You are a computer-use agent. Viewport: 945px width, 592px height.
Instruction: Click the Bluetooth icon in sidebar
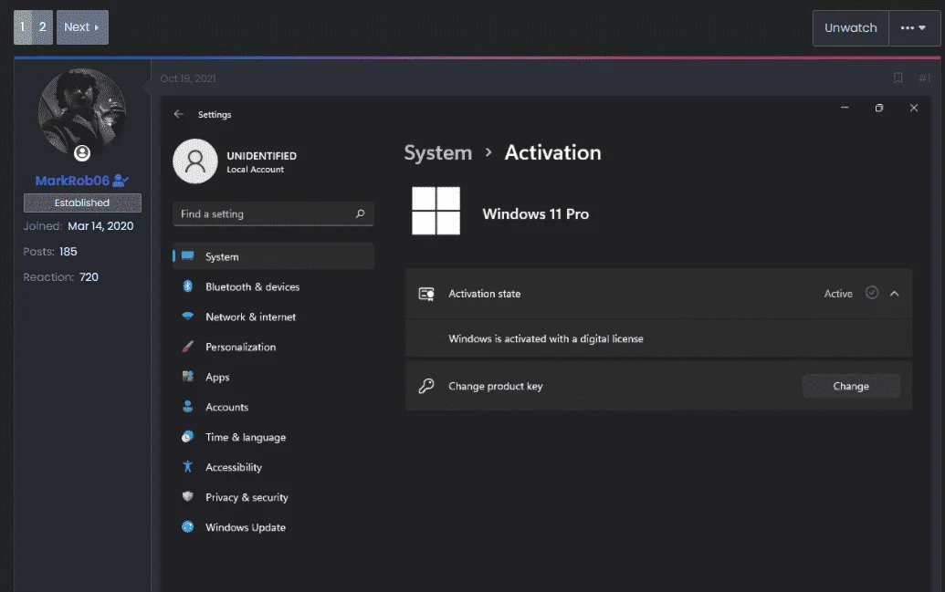187,286
